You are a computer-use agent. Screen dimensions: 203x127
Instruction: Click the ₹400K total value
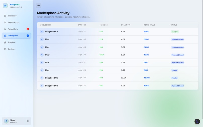click(146, 47)
